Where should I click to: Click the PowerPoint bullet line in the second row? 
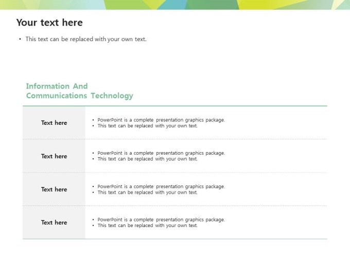coord(161,153)
